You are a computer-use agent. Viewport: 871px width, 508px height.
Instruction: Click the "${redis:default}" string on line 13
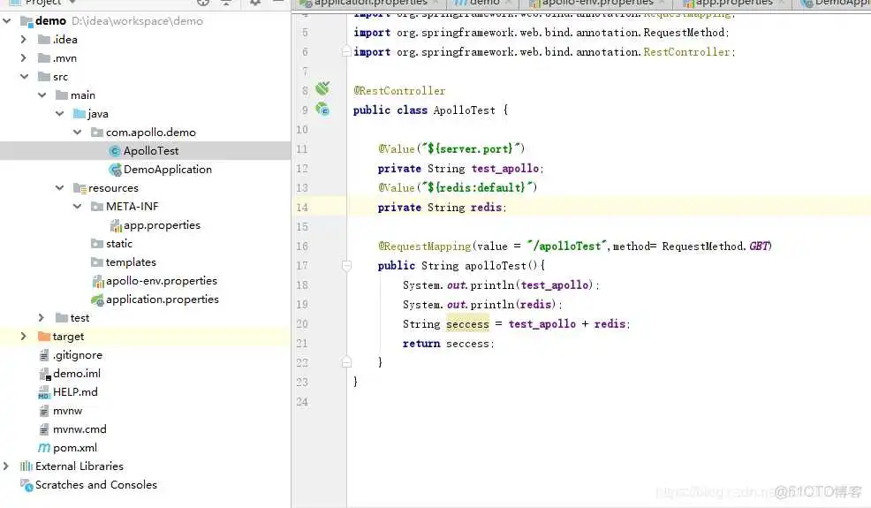tap(480, 188)
